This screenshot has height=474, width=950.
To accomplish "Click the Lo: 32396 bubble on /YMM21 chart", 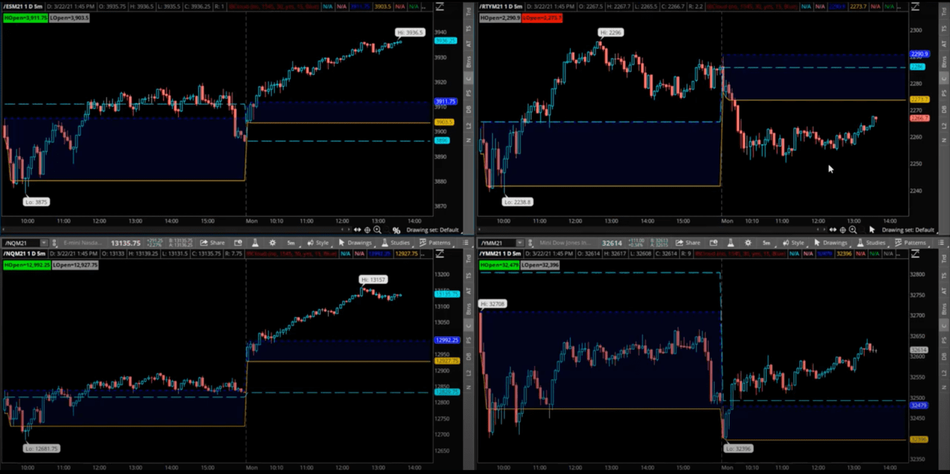I will click(x=738, y=448).
